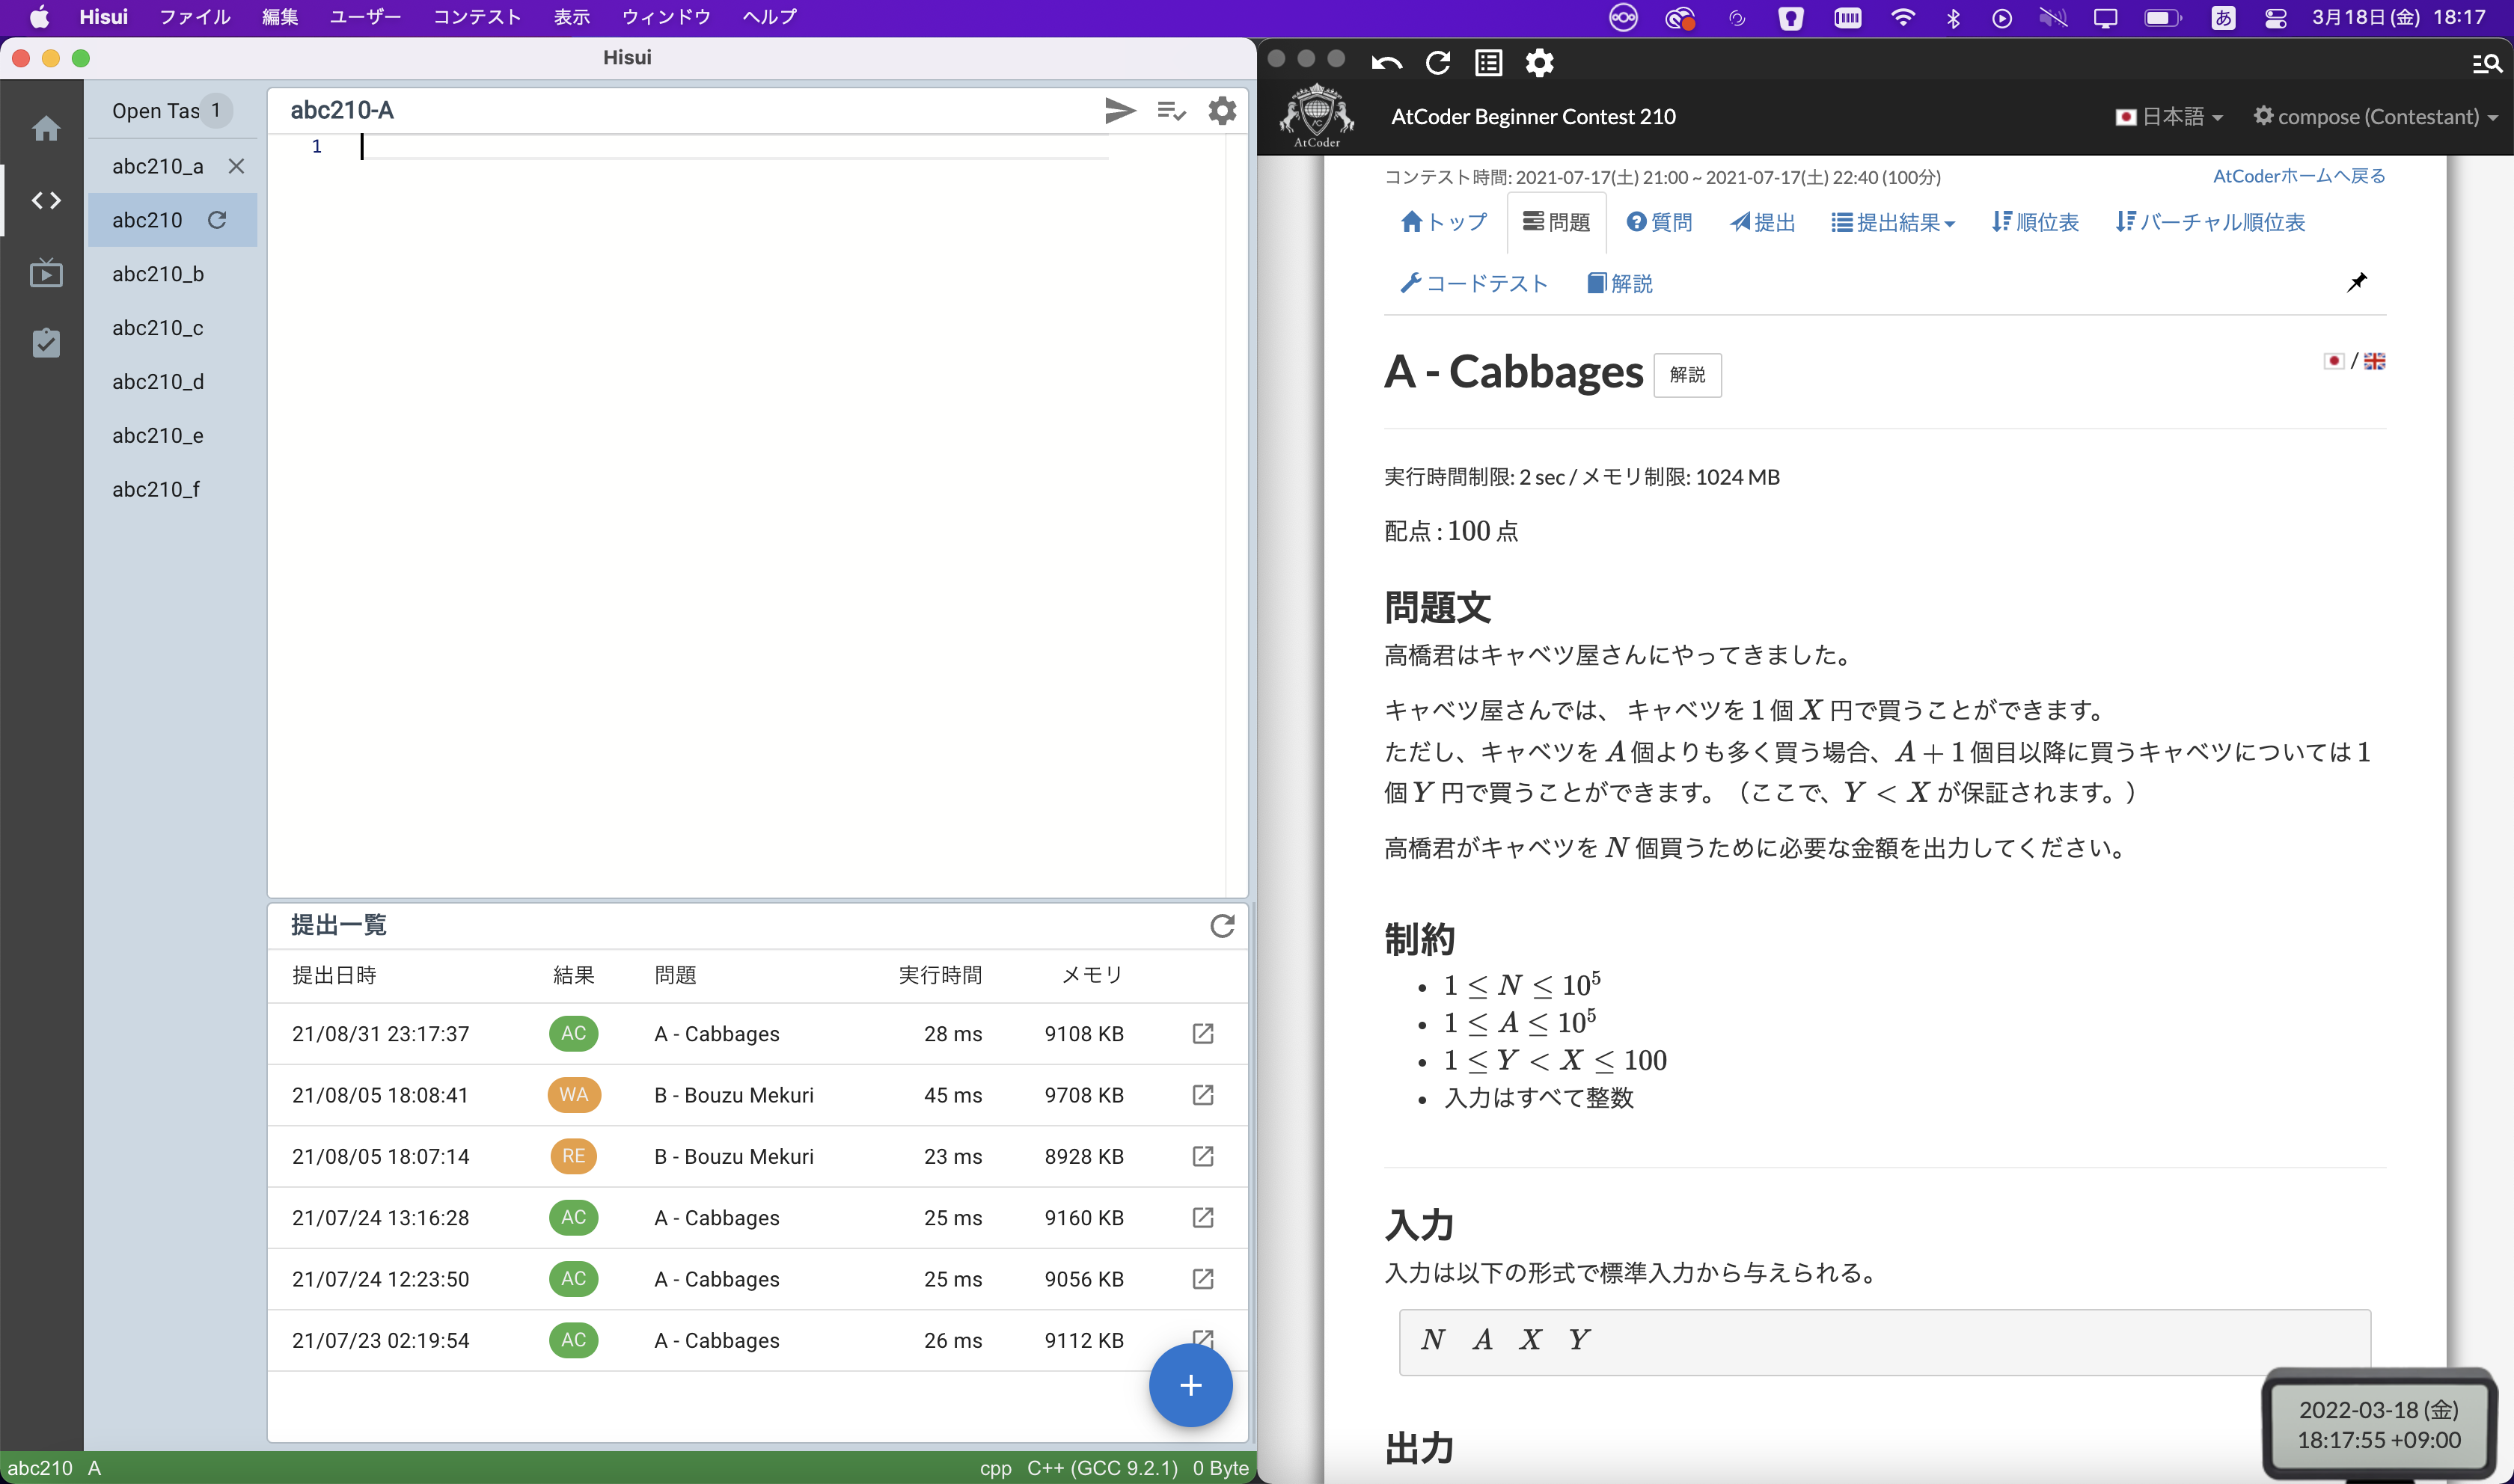This screenshot has height=1484, width=2514.
Task: Open 21/08/05 18:07:14 submission externally
Action: 1203,1156
